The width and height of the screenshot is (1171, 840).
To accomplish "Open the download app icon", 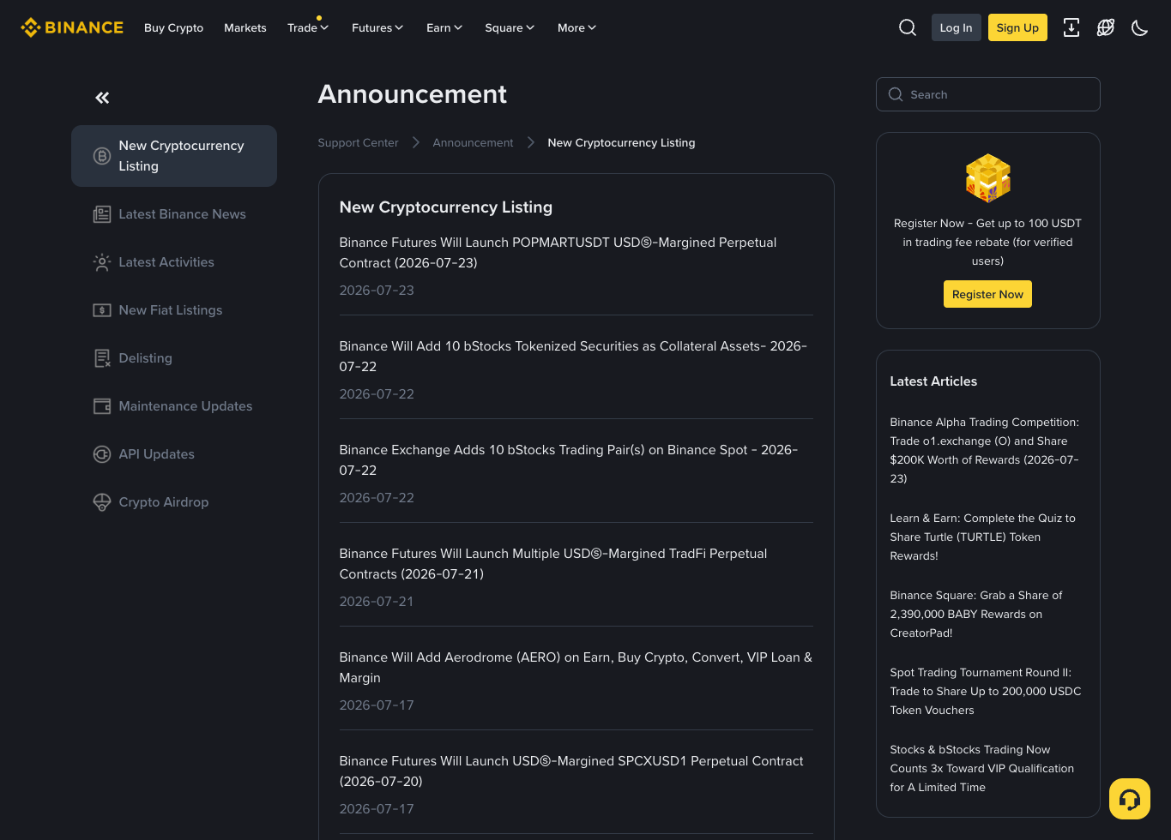I will [x=1071, y=27].
